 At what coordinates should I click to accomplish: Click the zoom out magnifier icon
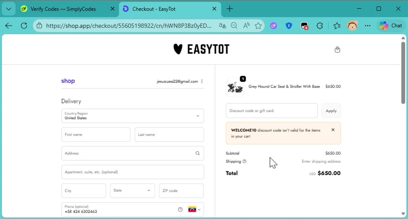[x=234, y=26]
